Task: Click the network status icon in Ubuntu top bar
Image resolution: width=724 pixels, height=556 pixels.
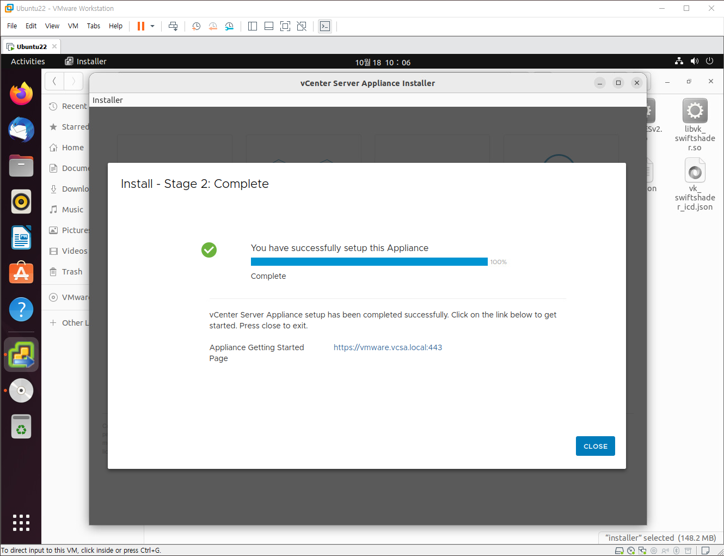Action: [x=679, y=61]
